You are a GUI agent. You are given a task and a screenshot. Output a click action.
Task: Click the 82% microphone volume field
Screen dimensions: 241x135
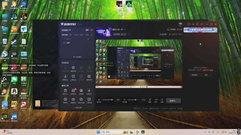pyautogui.click(x=118, y=100)
